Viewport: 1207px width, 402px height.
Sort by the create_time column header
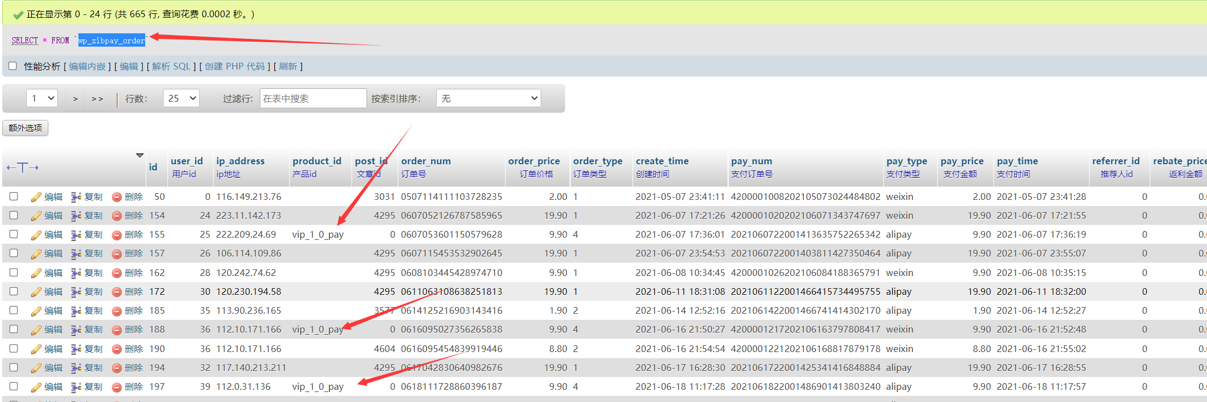coord(662,161)
